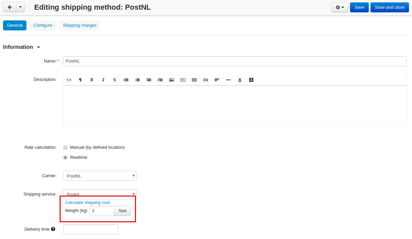Outdent the text in description editor
Screen dimensions: 412x239
[149, 80]
